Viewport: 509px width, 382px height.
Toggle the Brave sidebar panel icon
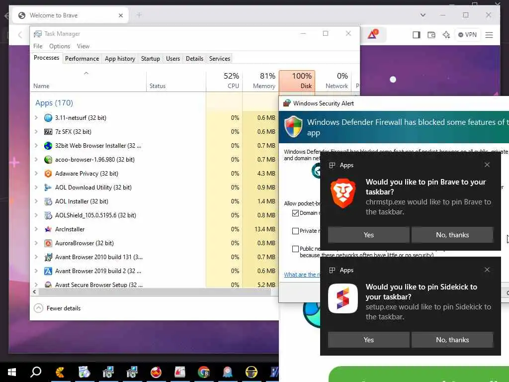(416, 35)
